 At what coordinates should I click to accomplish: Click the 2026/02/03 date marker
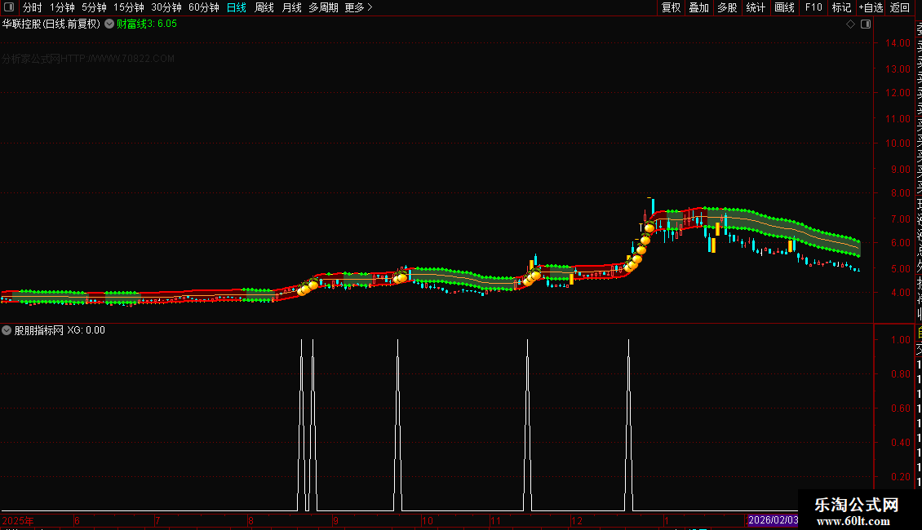click(x=773, y=520)
